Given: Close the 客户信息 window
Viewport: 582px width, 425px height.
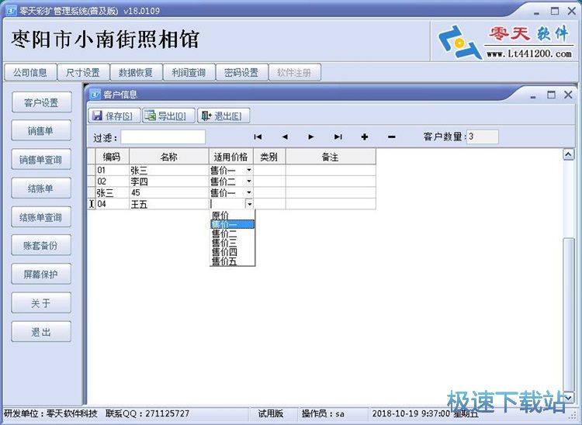Looking at the screenshot, I should point(568,95).
